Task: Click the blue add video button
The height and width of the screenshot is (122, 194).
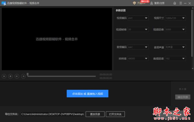Action: click(88, 94)
